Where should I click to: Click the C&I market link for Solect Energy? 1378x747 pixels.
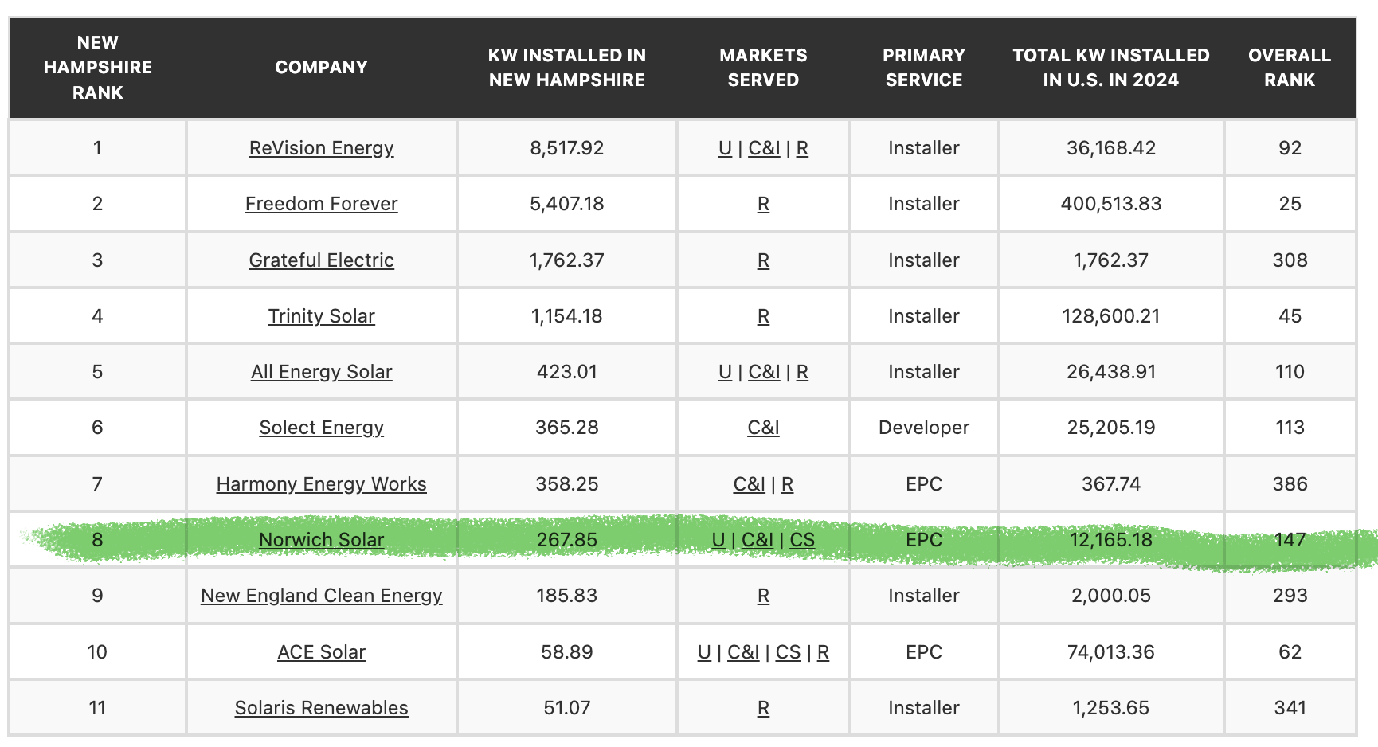click(763, 428)
